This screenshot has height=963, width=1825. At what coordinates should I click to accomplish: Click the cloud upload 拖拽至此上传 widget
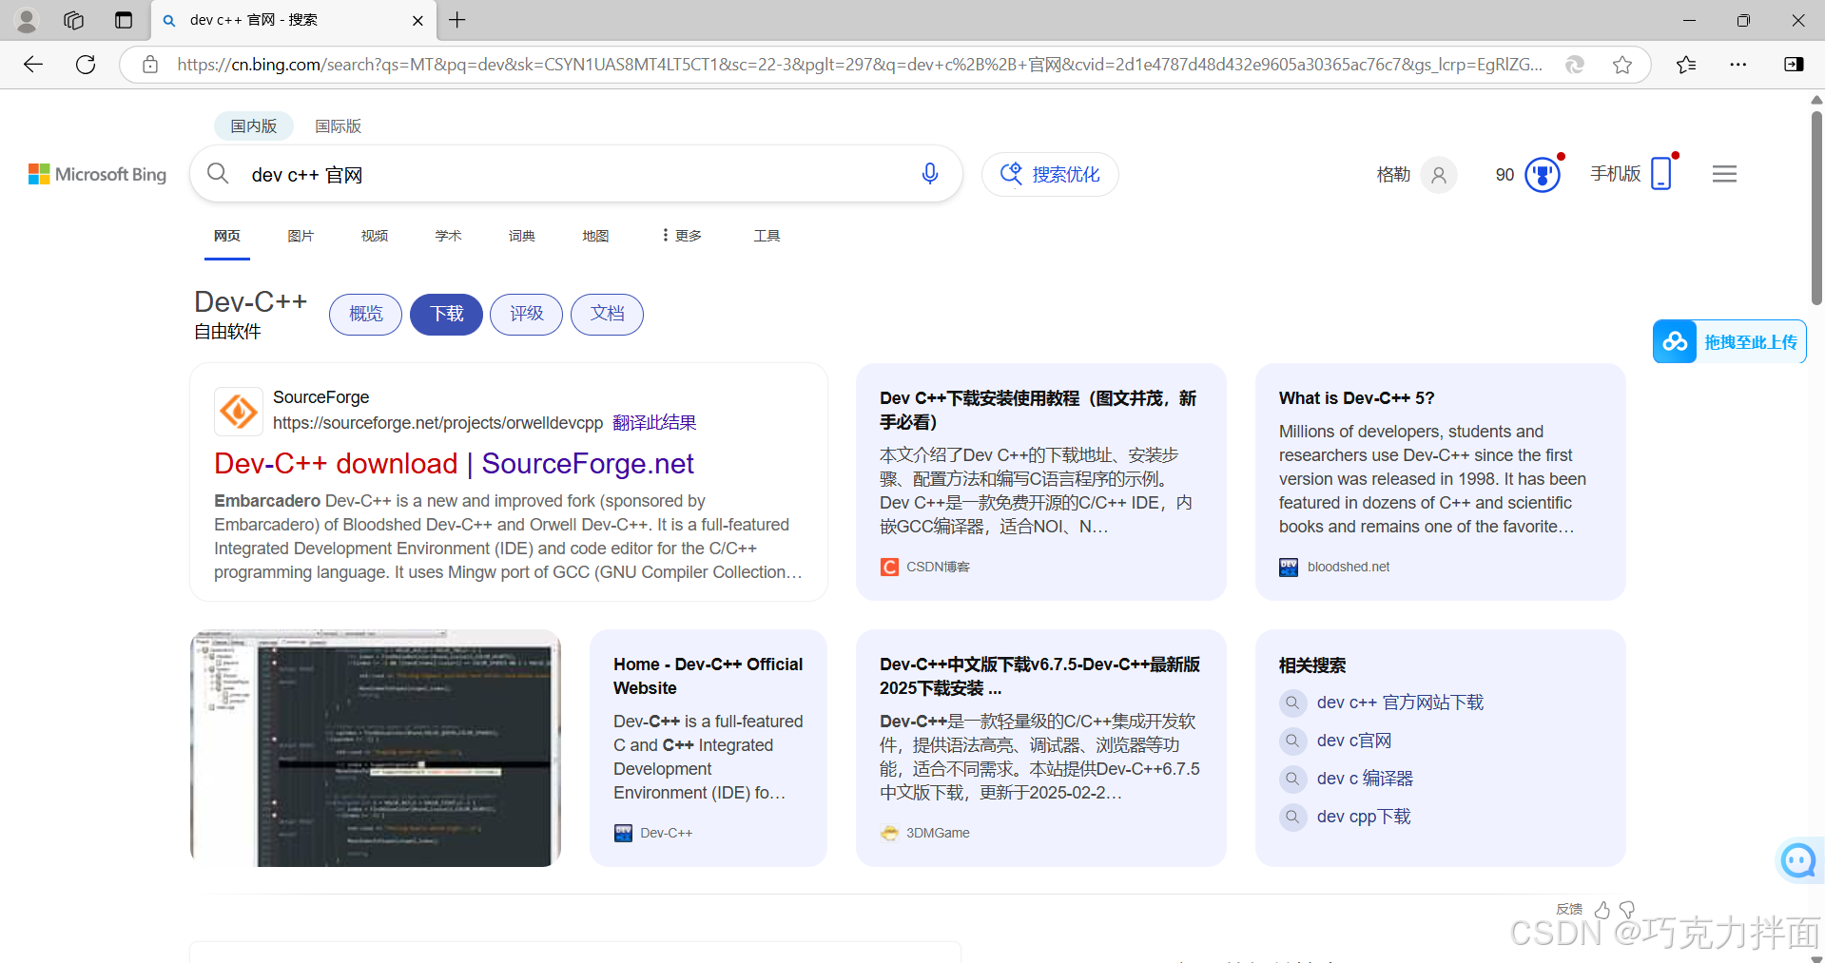click(1729, 341)
